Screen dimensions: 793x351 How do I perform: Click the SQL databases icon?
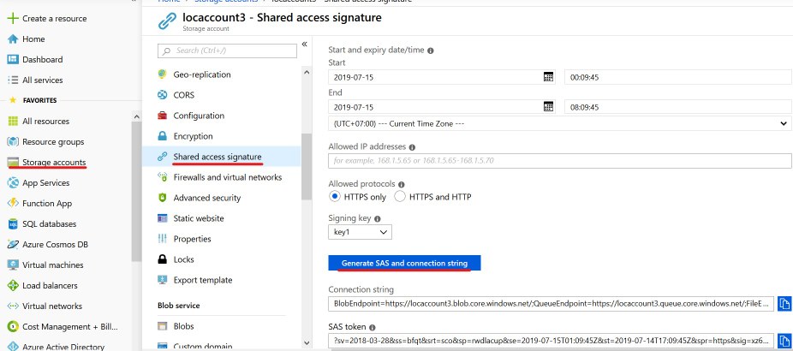tap(13, 223)
